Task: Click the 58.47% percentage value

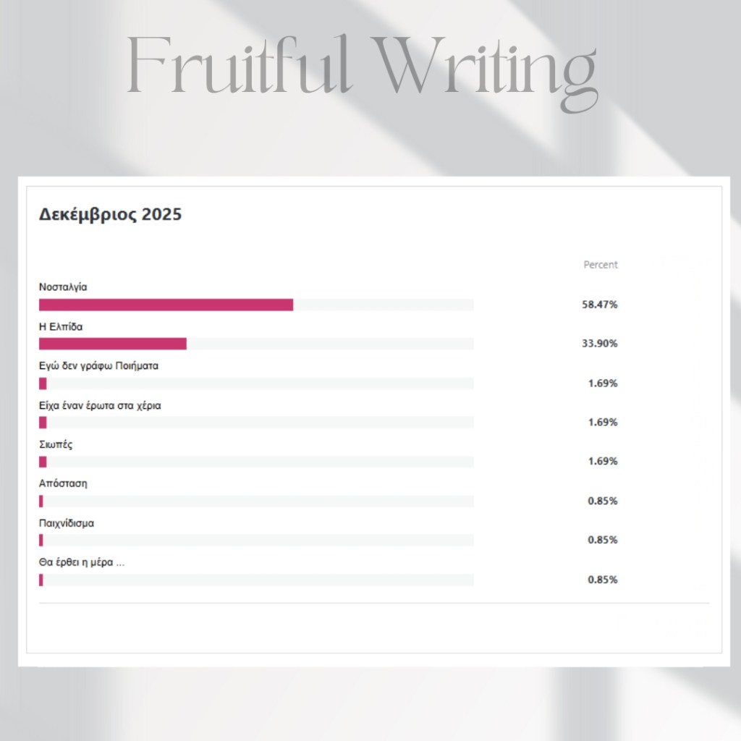Action: (x=600, y=305)
